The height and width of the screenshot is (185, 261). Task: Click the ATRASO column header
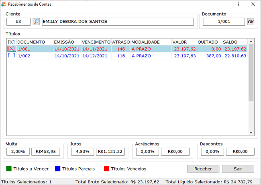point(121,42)
